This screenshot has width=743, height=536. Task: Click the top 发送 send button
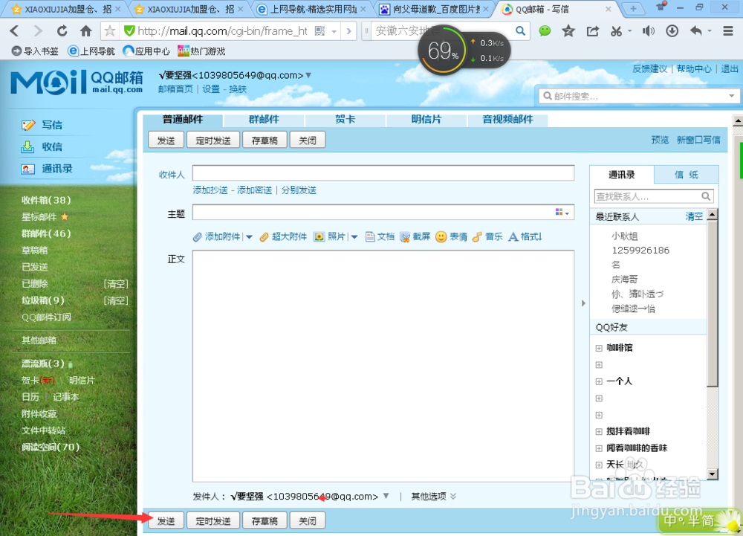coord(166,141)
